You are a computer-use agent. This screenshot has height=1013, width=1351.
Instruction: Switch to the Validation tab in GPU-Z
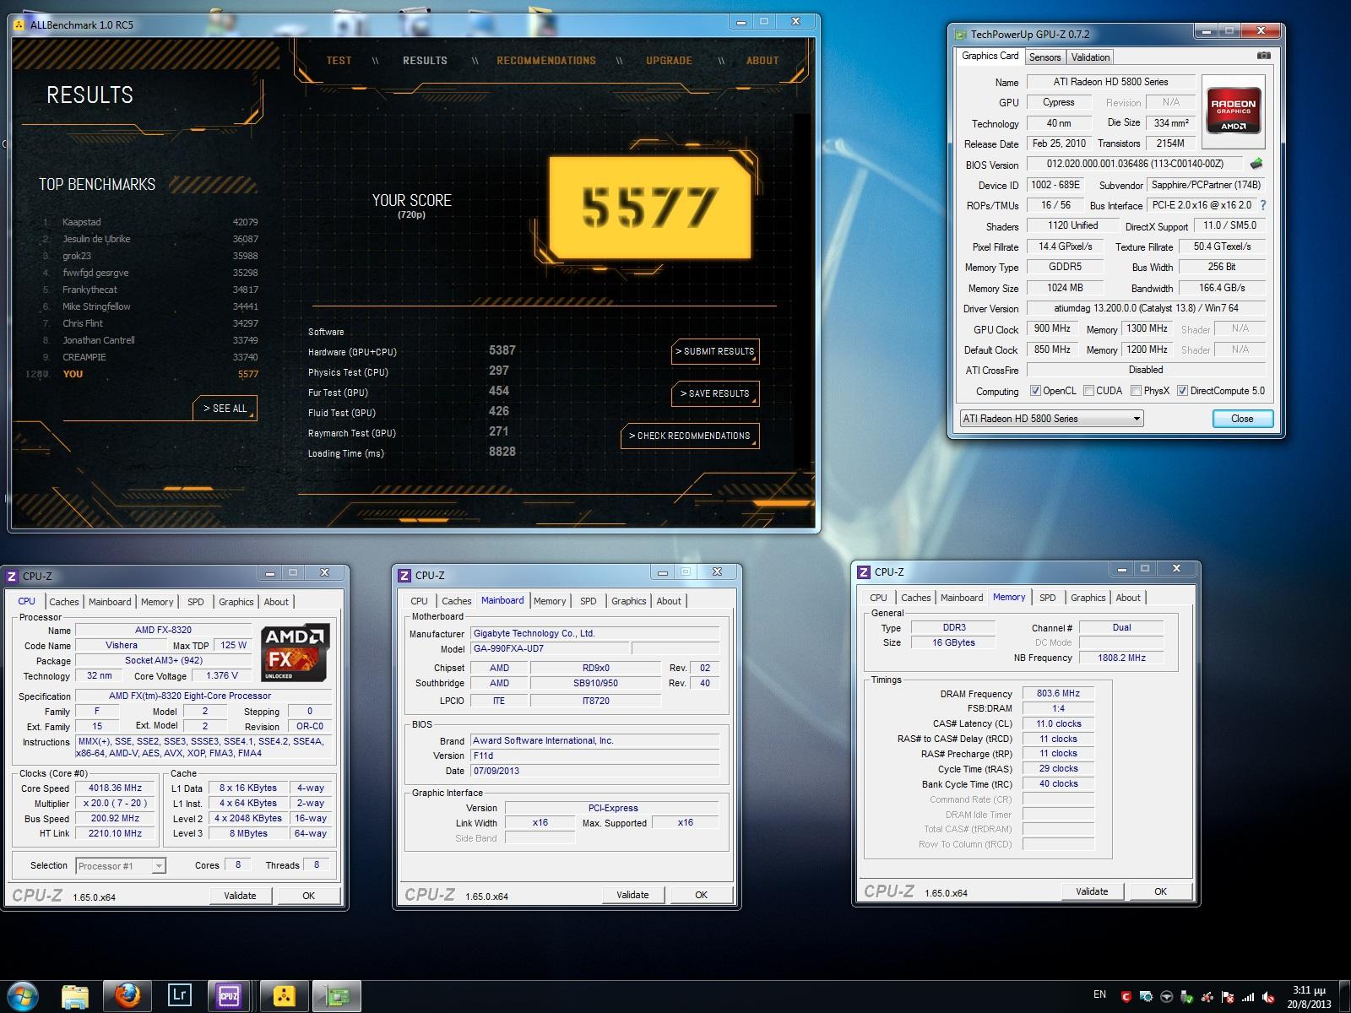pos(1090,57)
